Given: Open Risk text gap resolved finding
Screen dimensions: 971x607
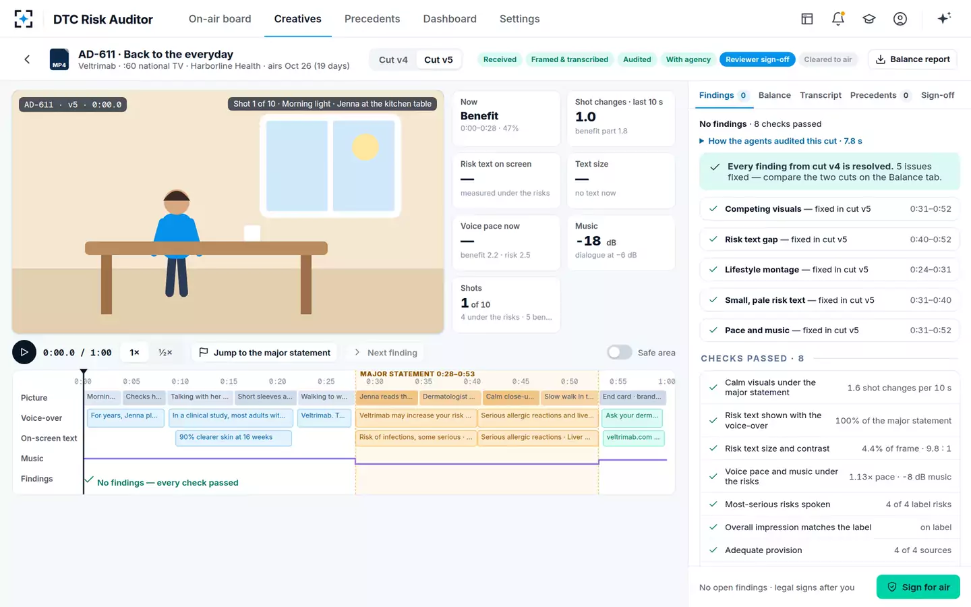Looking at the screenshot, I should point(829,239).
